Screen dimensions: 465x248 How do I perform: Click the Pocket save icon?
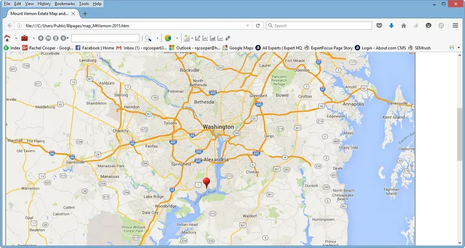[x=379, y=25]
